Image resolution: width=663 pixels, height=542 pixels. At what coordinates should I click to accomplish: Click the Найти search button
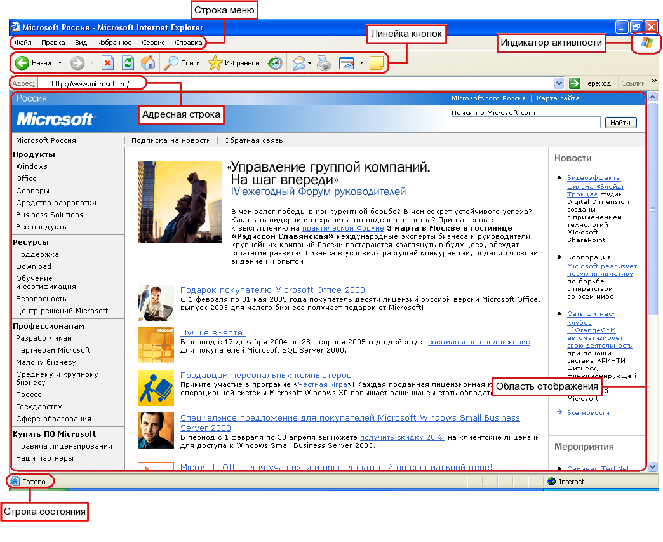click(x=620, y=123)
